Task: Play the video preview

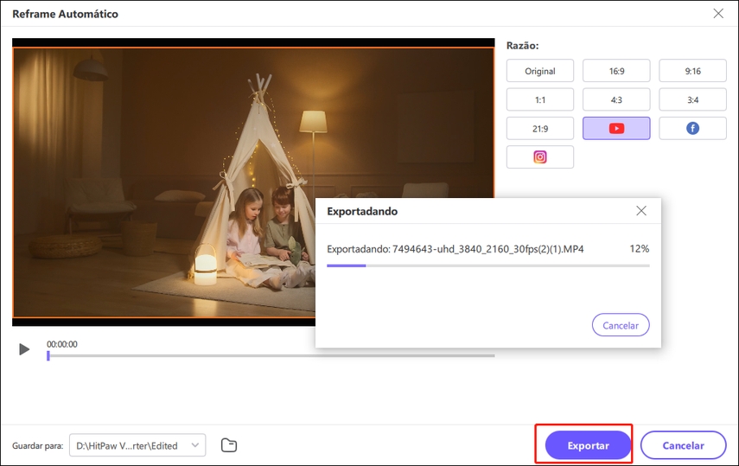Action: click(24, 349)
